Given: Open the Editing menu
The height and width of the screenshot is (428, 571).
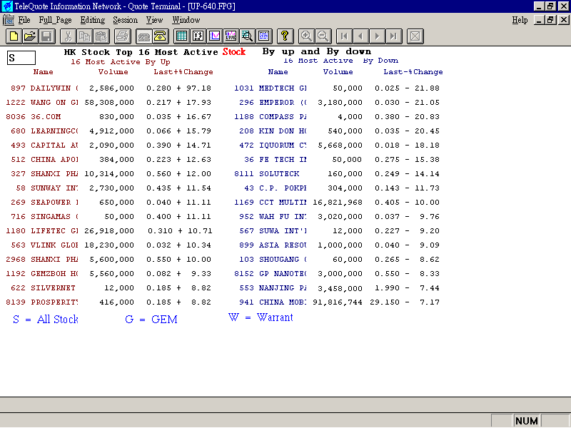Looking at the screenshot, I should [93, 20].
